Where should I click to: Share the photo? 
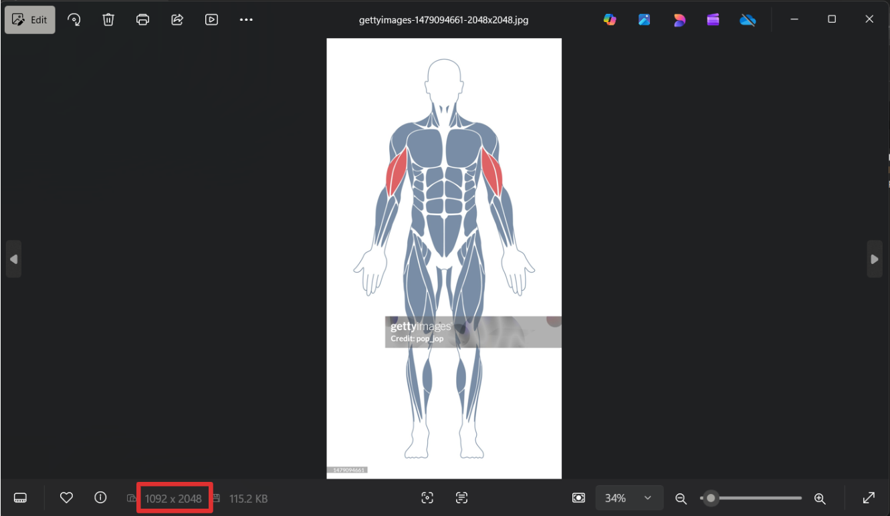coord(177,19)
